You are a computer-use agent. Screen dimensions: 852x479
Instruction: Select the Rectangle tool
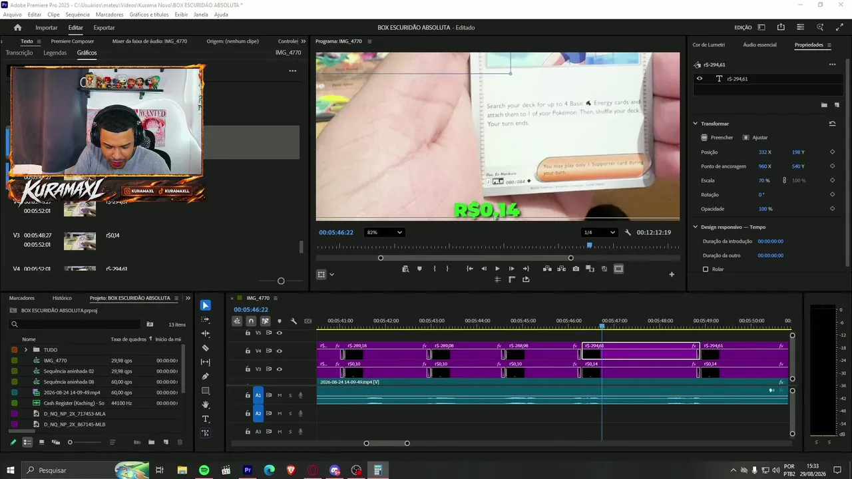click(206, 391)
